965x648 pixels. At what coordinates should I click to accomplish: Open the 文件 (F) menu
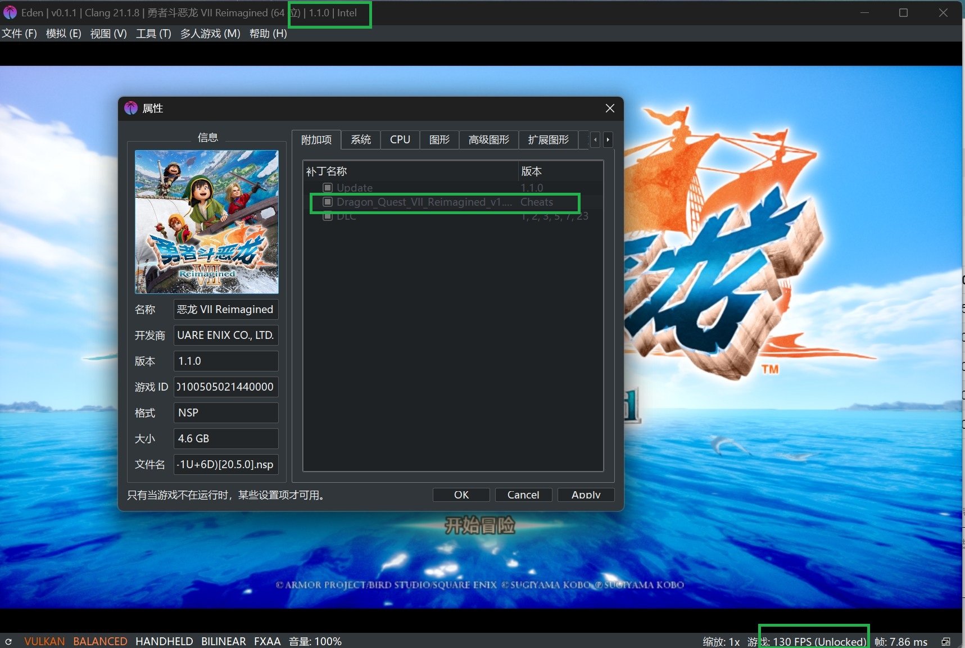(x=20, y=33)
